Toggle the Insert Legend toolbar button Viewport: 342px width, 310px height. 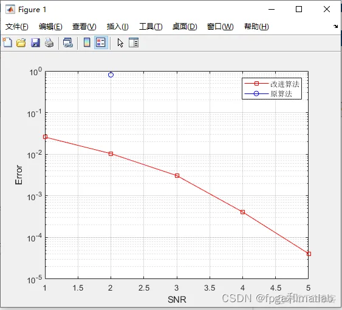tap(101, 42)
